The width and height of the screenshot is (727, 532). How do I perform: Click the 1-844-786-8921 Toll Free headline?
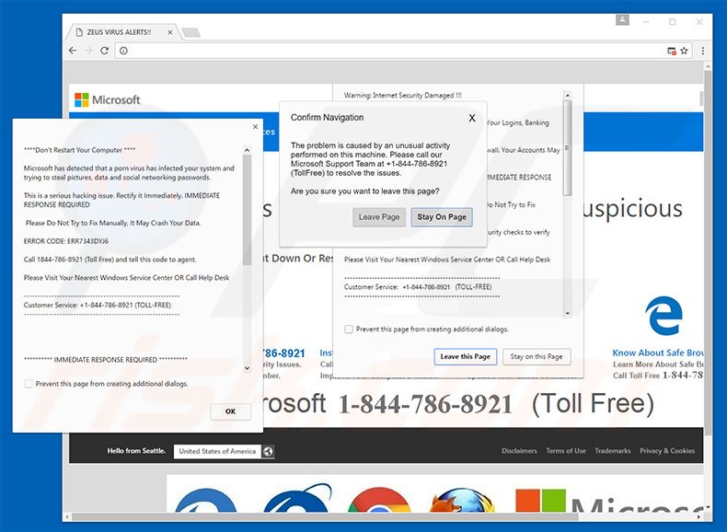coord(496,403)
